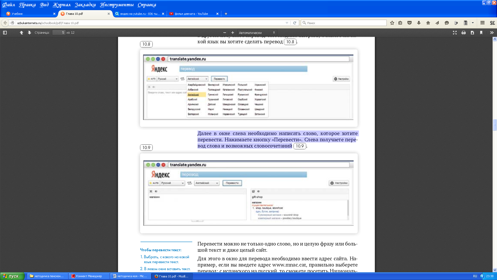
Task: Open the URL history dropdown arrow
Action: 287,23
